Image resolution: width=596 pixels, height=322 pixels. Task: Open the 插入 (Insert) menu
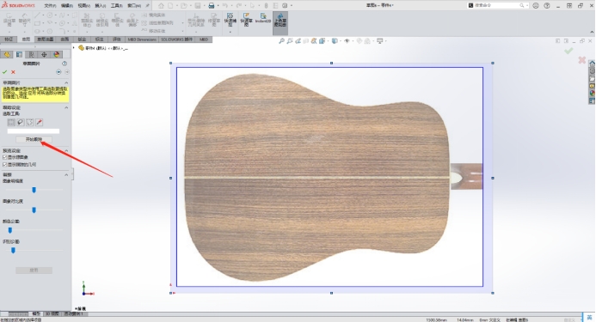click(101, 6)
